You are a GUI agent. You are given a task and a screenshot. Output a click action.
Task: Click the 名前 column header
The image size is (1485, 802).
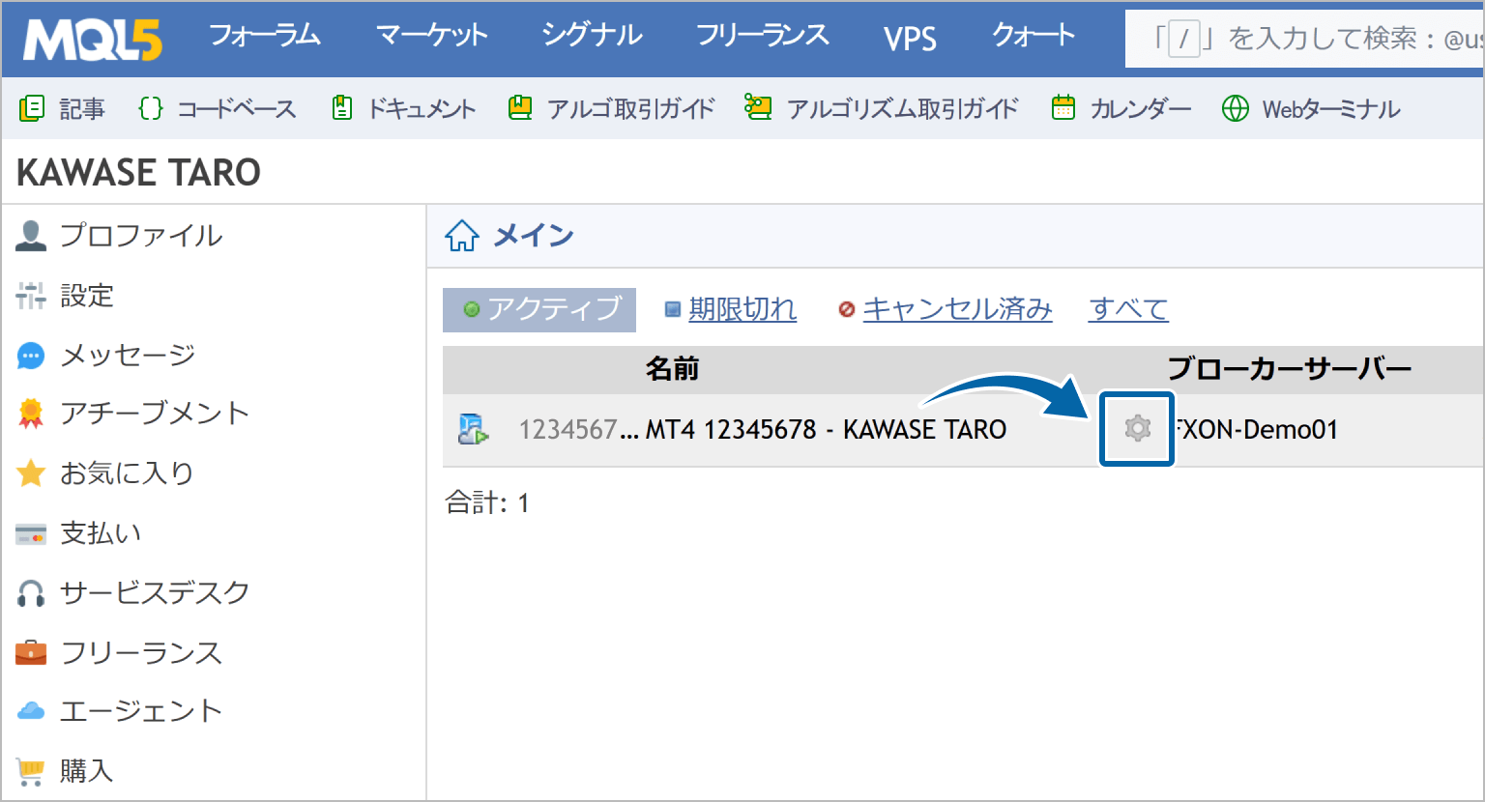672,369
